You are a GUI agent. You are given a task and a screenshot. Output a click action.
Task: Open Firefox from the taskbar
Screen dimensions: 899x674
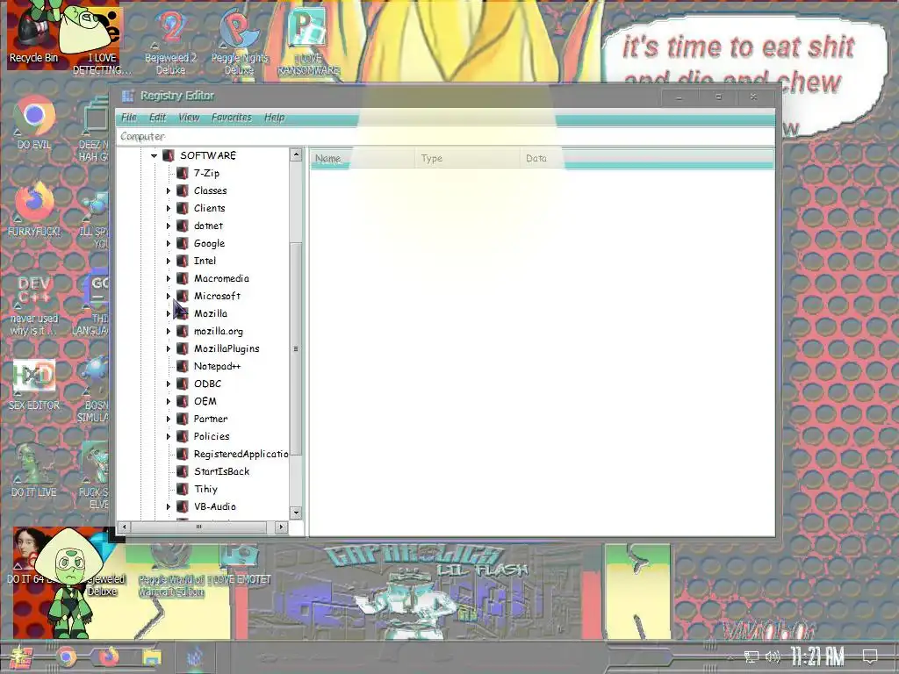coord(109,657)
